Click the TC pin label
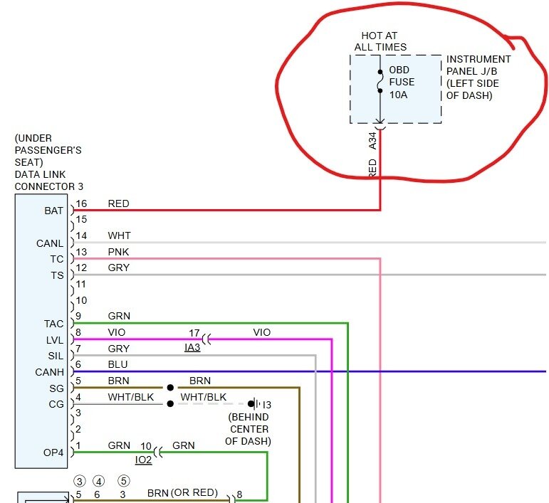The image size is (549, 503). [57, 259]
